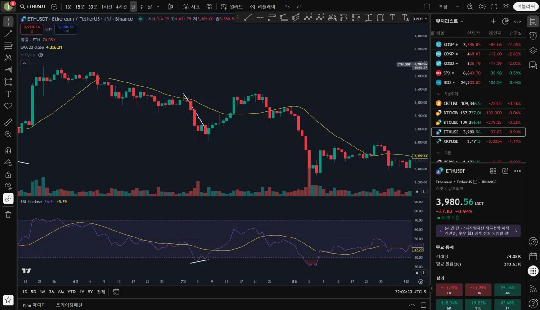Image resolution: width=540 pixels, height=310 pixels.
Task: Select the text annotation tool in left sidebar
Action: click(8, 94)
